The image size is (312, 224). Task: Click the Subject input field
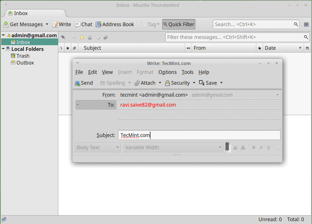point(199,135)
